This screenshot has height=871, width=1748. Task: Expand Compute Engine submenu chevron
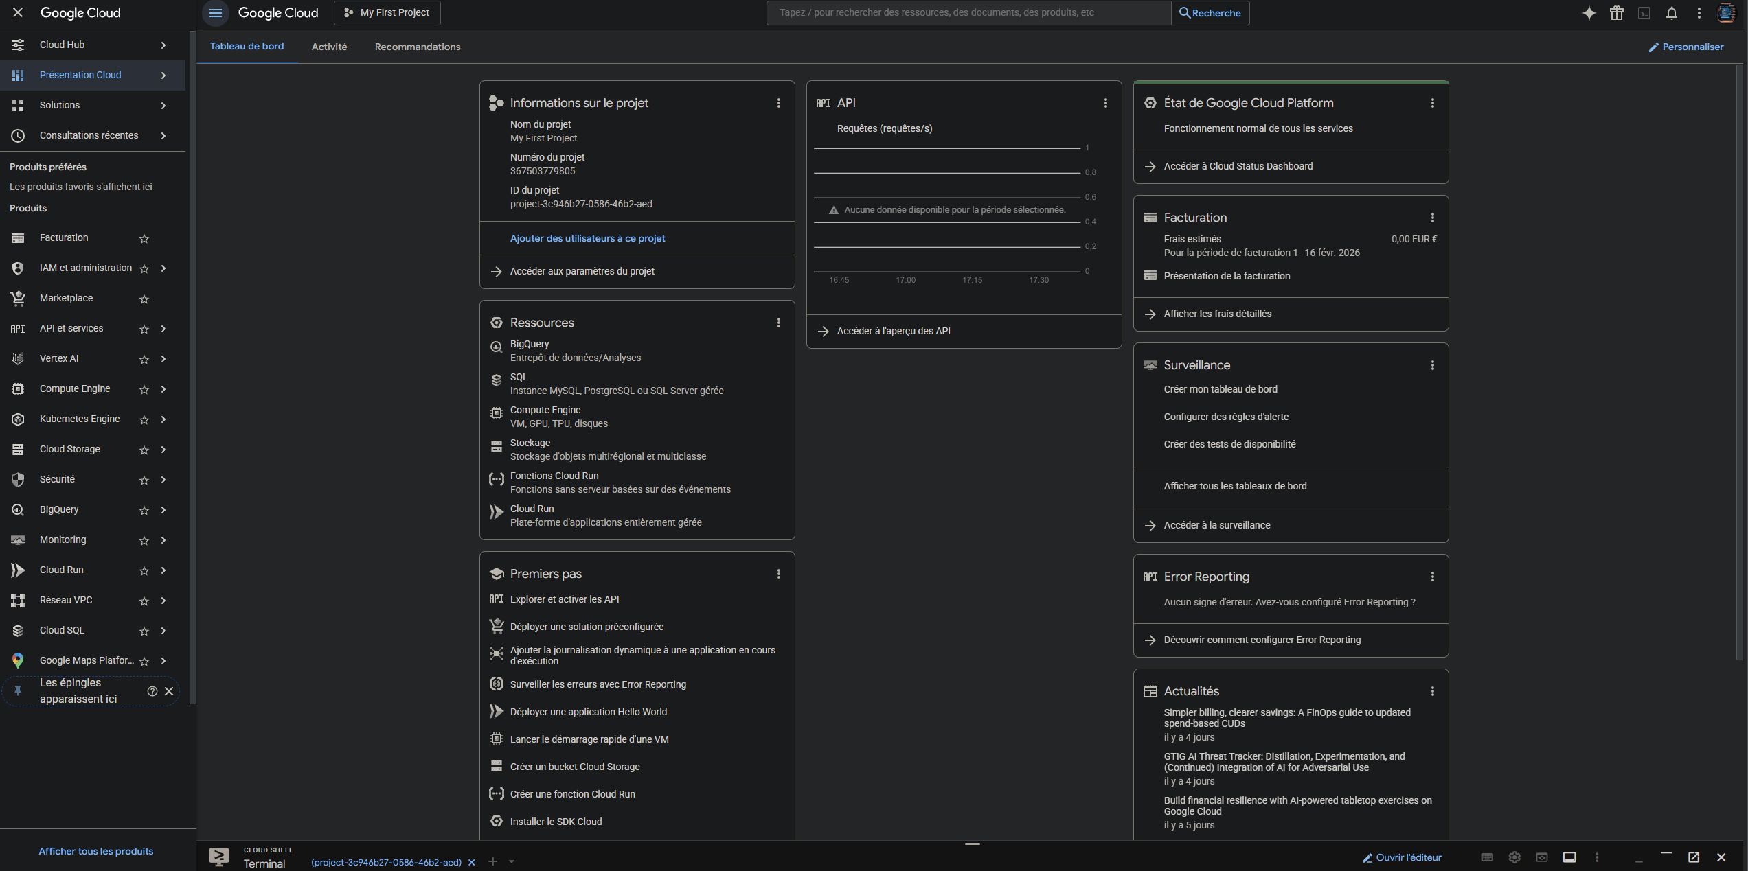[x=163, y=389]
